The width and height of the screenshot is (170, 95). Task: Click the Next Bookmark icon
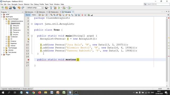pos(69,15)
